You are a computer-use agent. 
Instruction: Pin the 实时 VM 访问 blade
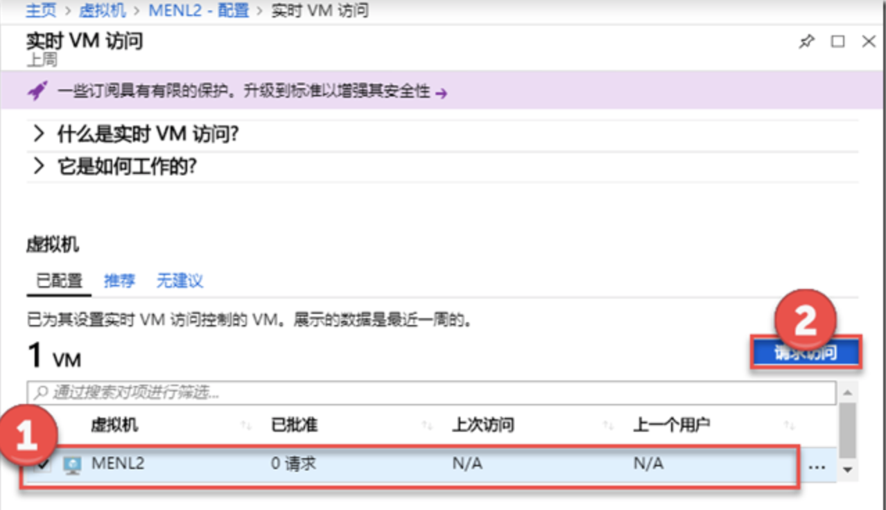[806, 41]
